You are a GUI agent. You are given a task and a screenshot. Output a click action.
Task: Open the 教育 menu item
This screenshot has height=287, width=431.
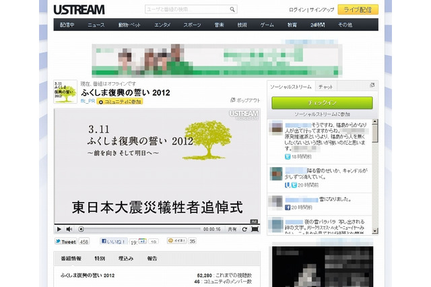292,25
